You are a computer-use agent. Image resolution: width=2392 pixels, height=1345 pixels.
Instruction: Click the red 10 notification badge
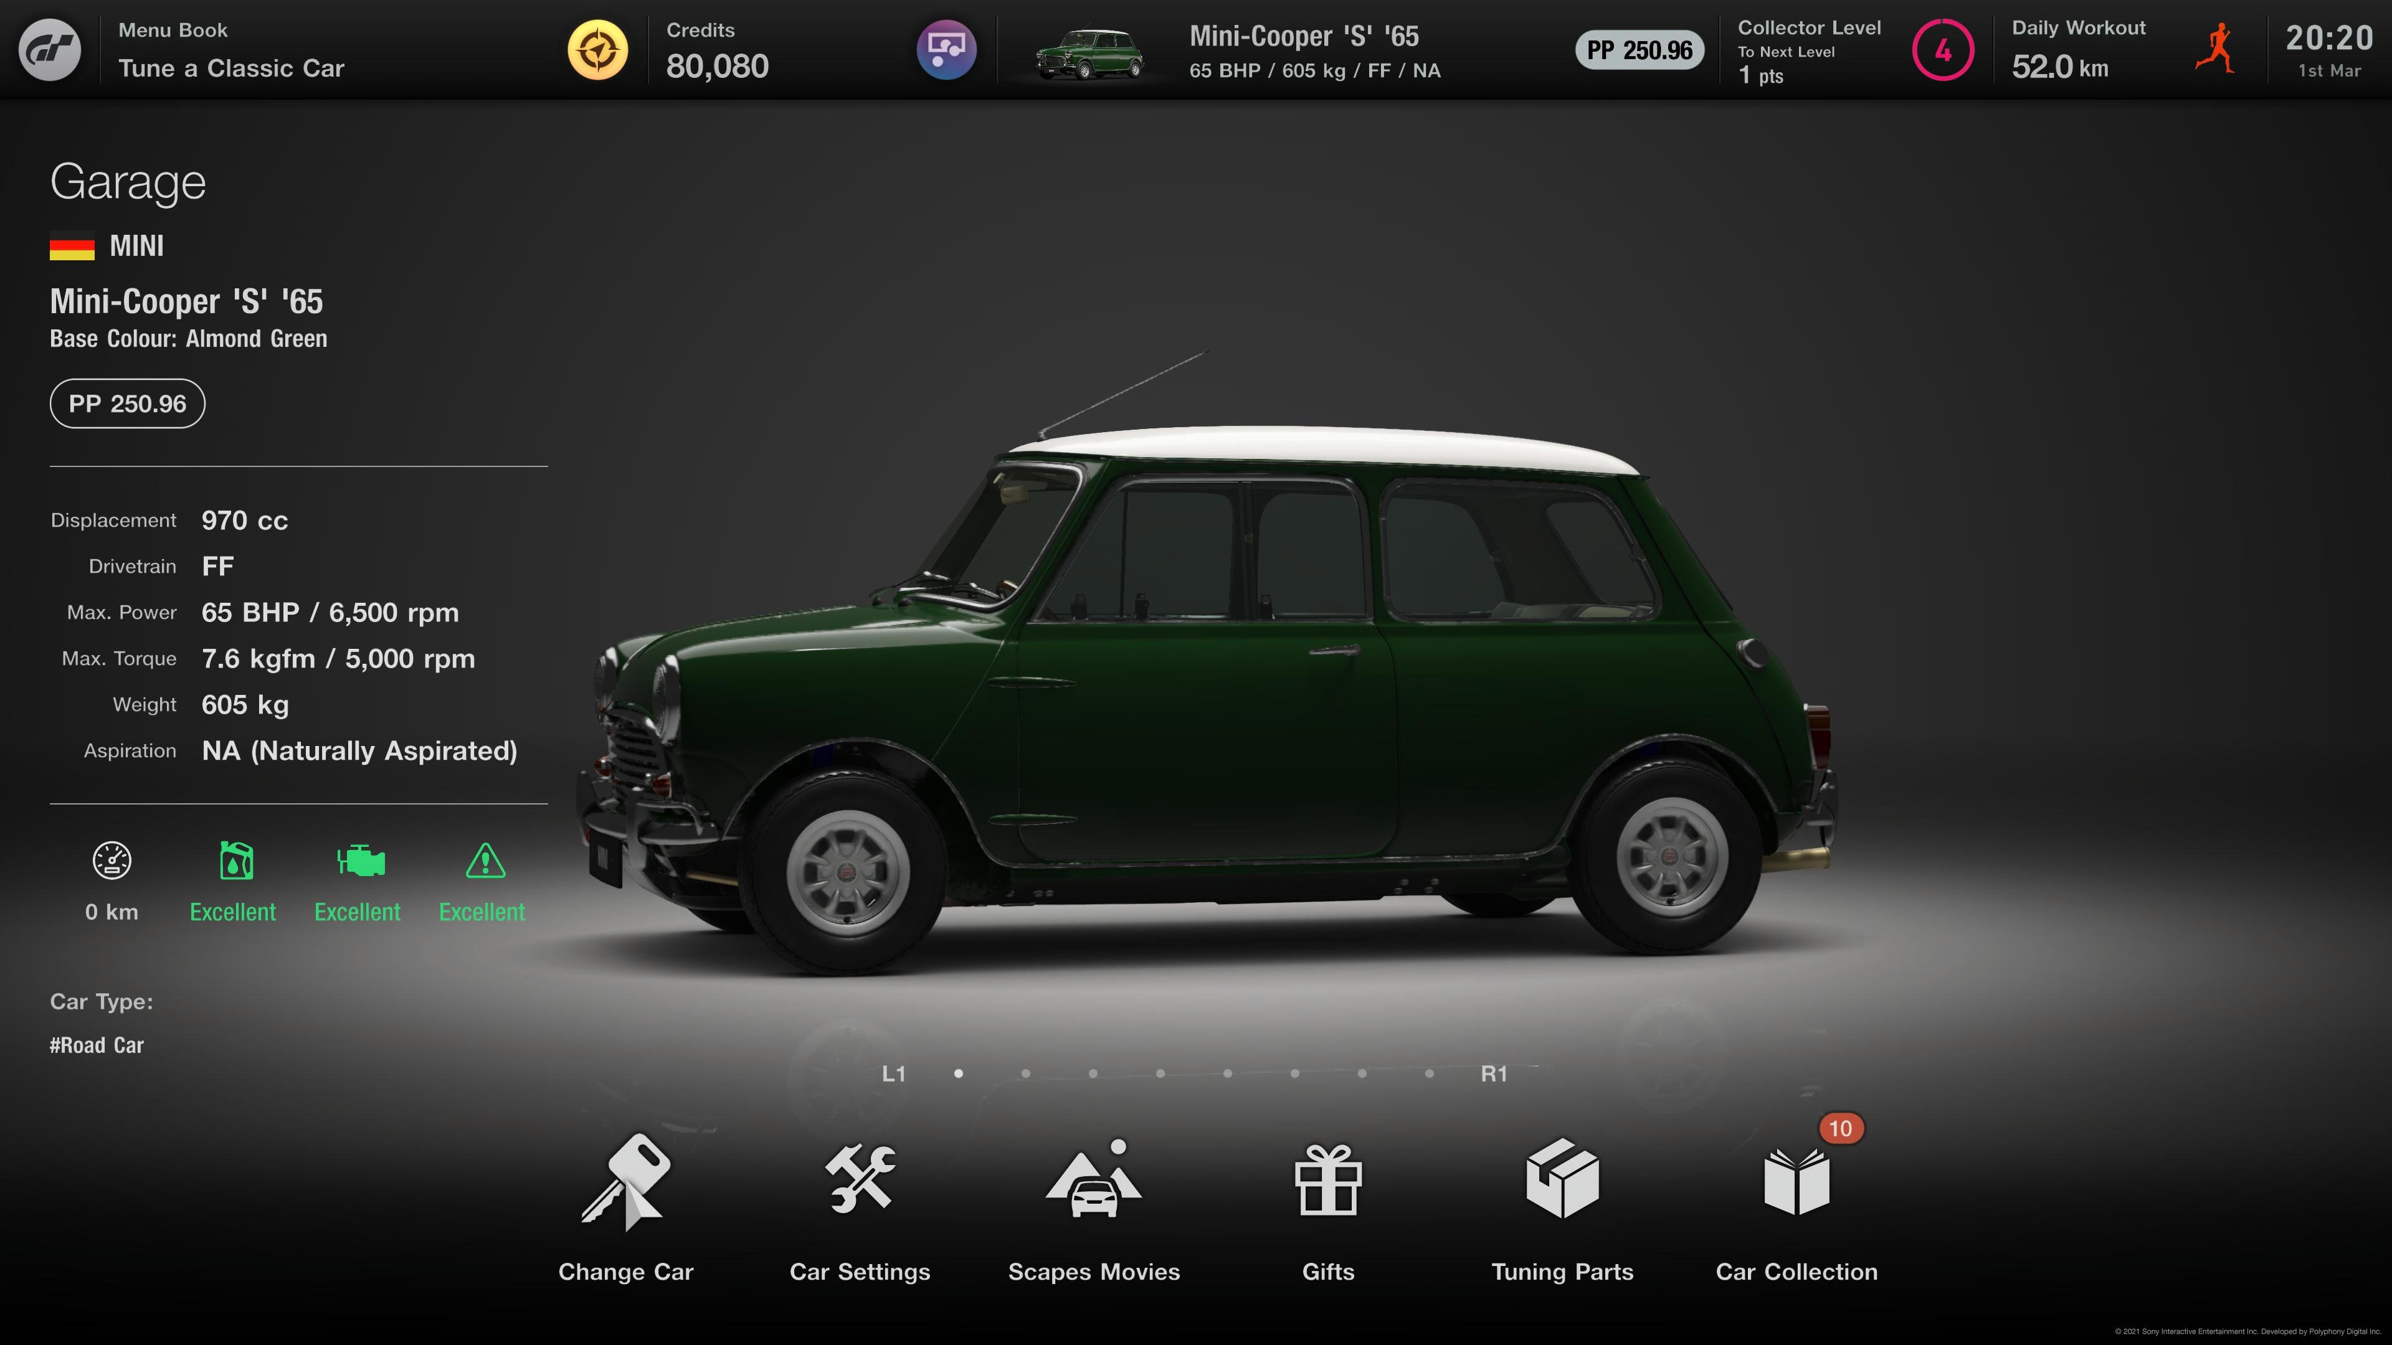1841,1129
